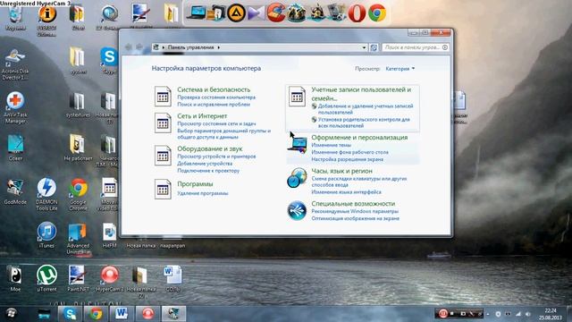The width and height of the screenshot is (572, 322).
Task: Open the Paint.NET desktop icon
Action: click(77, 275)
